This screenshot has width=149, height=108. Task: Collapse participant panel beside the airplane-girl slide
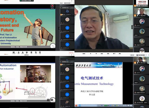coord(59,28)
